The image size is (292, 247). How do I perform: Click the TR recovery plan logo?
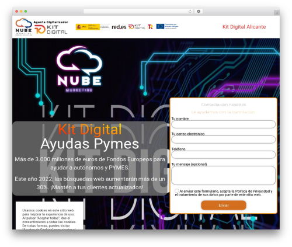coord(150,27)
